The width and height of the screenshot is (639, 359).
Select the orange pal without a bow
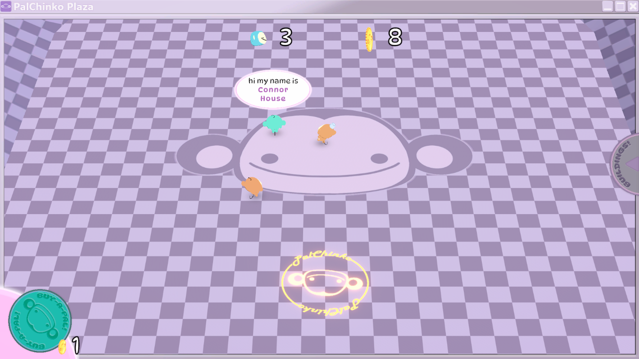[252, 186]
